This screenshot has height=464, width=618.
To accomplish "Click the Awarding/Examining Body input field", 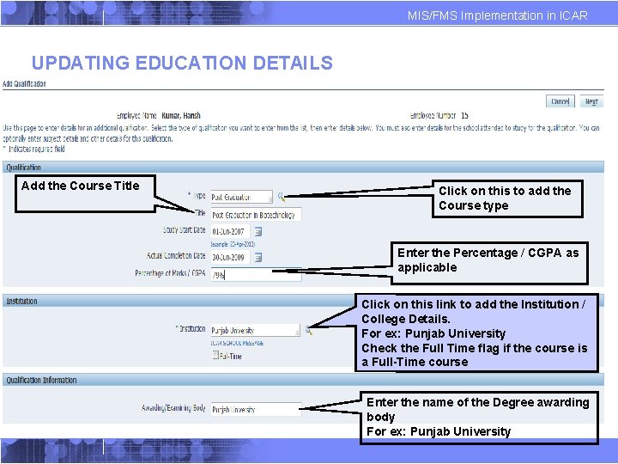I will (256, 409).
